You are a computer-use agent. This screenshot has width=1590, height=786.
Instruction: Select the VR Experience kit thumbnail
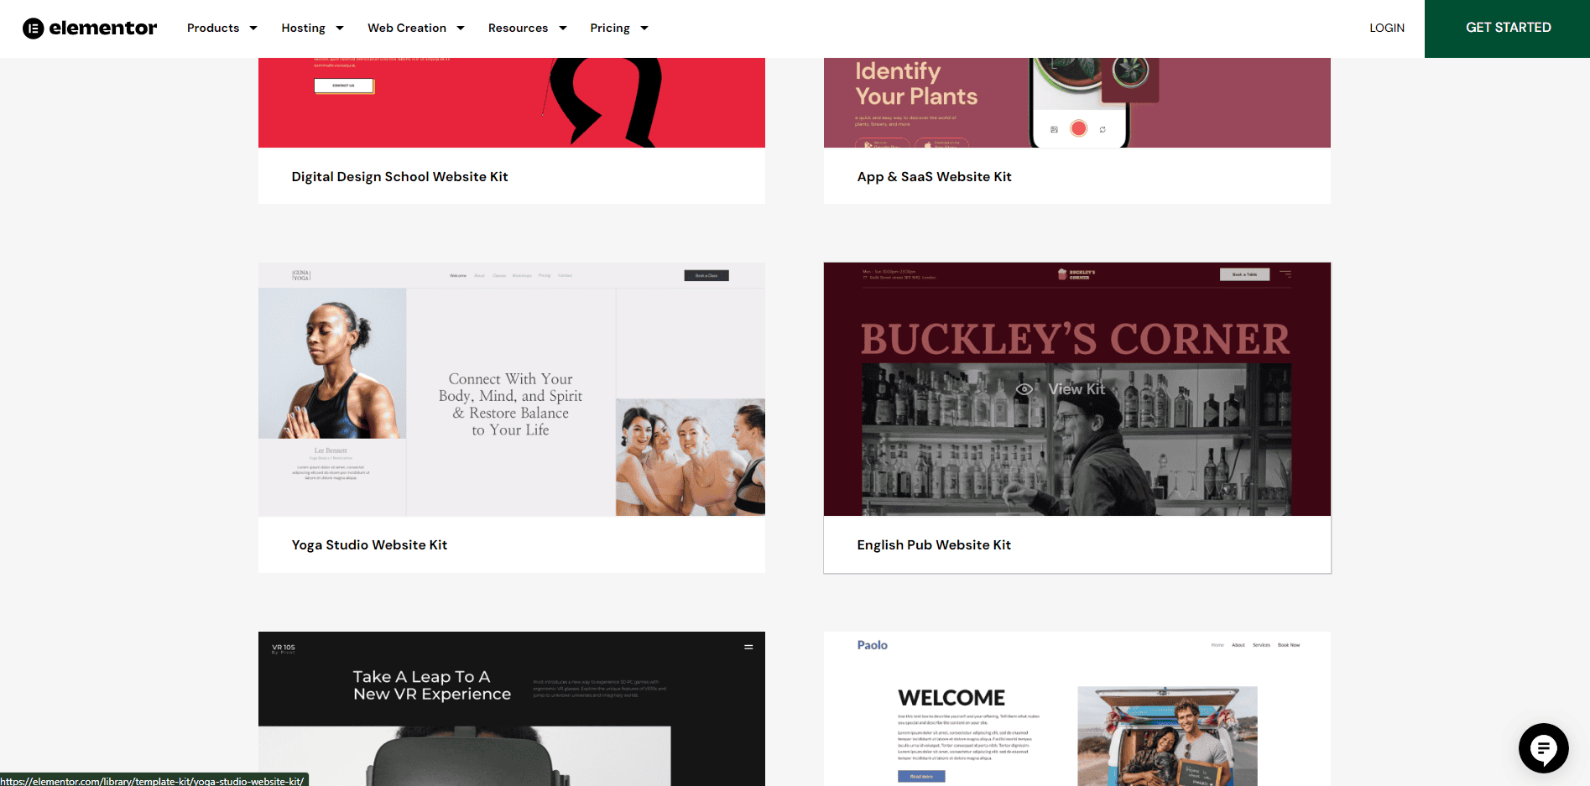coord(512,709)
